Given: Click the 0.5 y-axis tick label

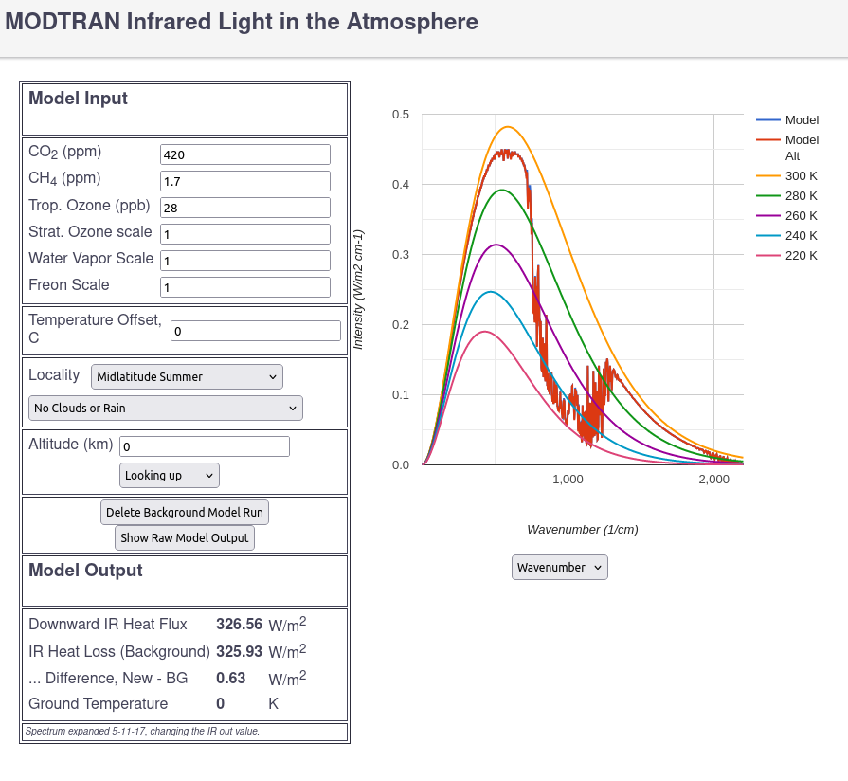Looking at the screenshot, I should tap(401, 114).
